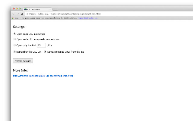193x121 pixels.
Task: Click the browser back arrow
Action: pos(14,14)
